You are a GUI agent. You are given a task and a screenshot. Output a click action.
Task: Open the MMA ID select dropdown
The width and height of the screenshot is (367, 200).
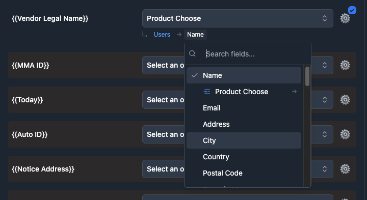[x=163, y=65]
